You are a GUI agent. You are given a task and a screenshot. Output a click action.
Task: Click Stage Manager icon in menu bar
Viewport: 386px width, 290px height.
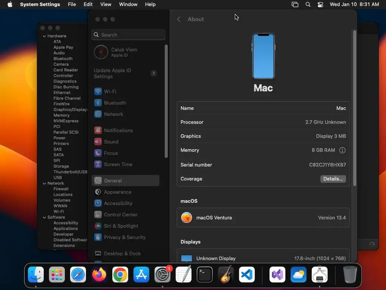tap(295, 5)
